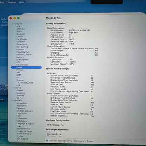The height and width of the screenshot is (146, 146).
Task: Collapse the Hardware section chevron
Action: coord(12,24)
